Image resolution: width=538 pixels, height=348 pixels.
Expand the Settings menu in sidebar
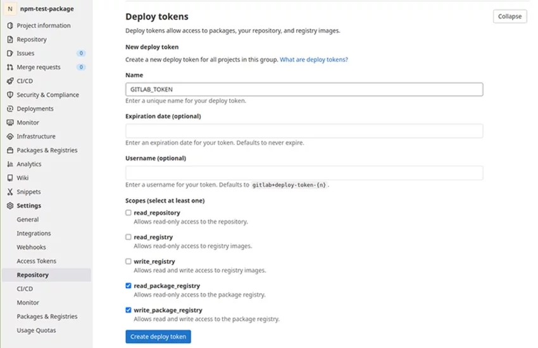point(28,206)
